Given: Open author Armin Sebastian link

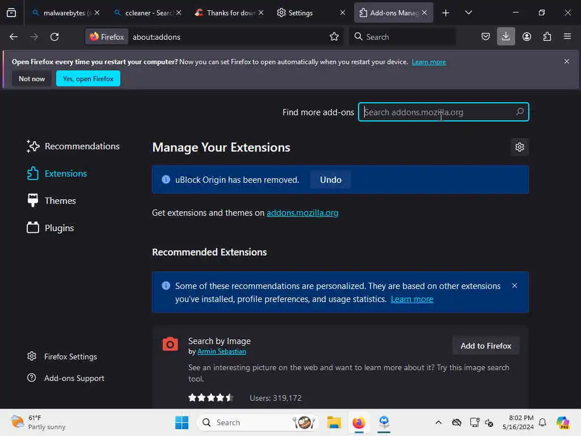Looking at the screenshot, I should pos(222,351).
